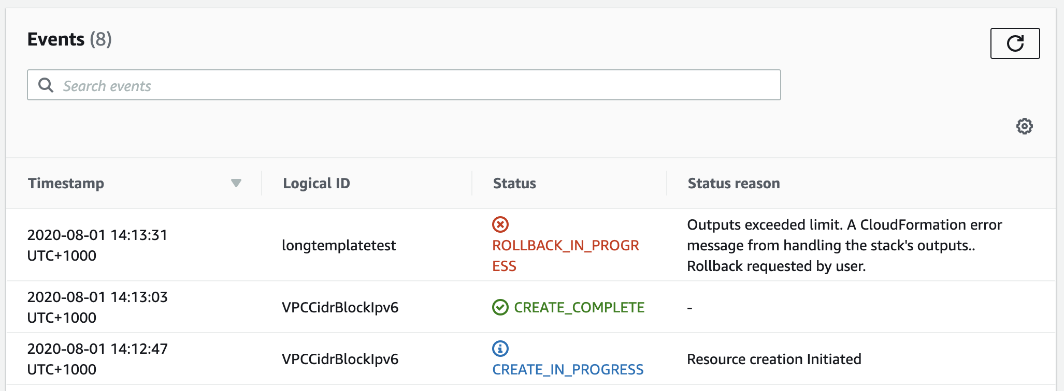Screen dimensions: 1064x391
Task: Open table preferences gear icon
Action: 1024,126
